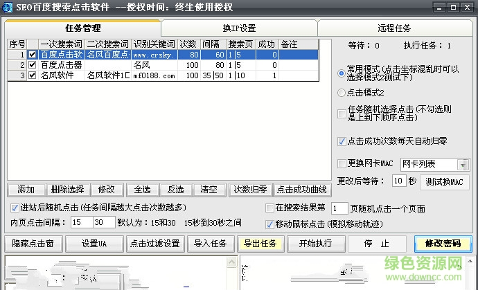Click the 二次搜索词 column header
Viewport: 478px width, 290px height.
(108, 44)
